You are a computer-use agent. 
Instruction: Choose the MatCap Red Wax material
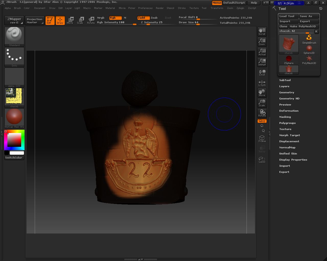(x=14, y=117)
